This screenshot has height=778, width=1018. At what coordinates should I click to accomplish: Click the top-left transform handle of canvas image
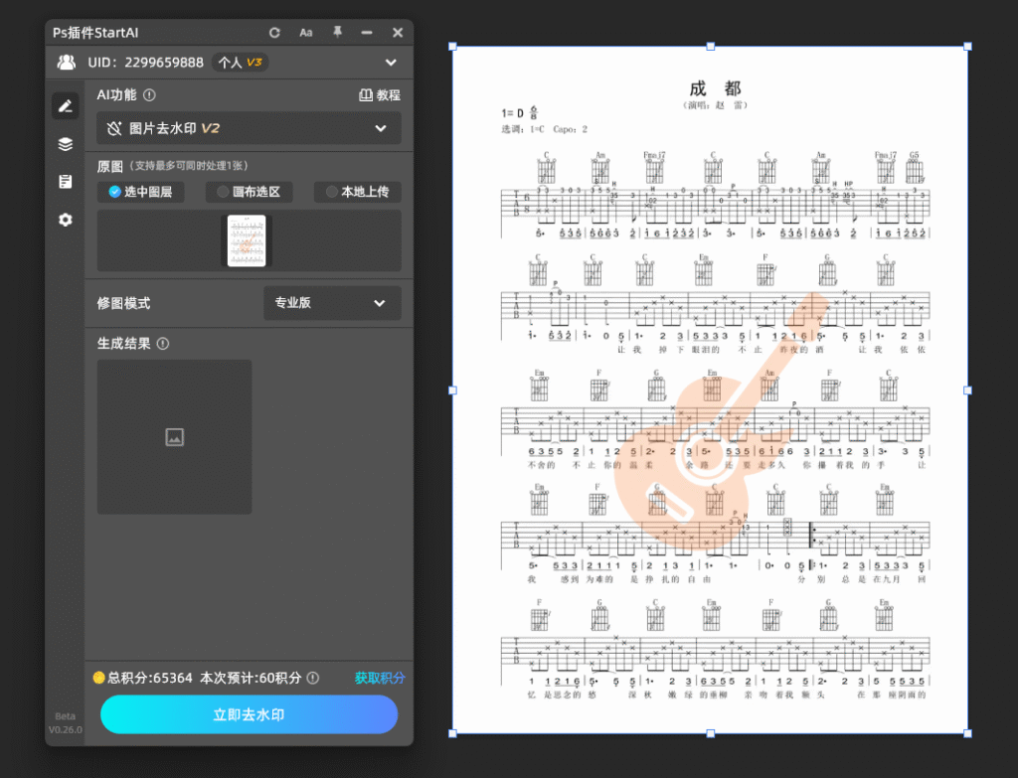coord(452,46)
